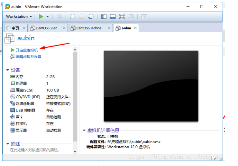The image size is (238, 166).
Task: Close the aubin tab
Action: [x=135, y=28]
